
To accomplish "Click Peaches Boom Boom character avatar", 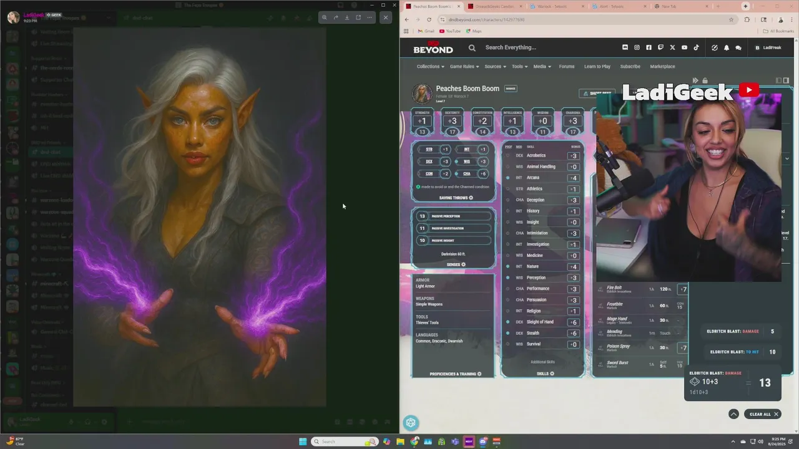I will pos(422,93).
